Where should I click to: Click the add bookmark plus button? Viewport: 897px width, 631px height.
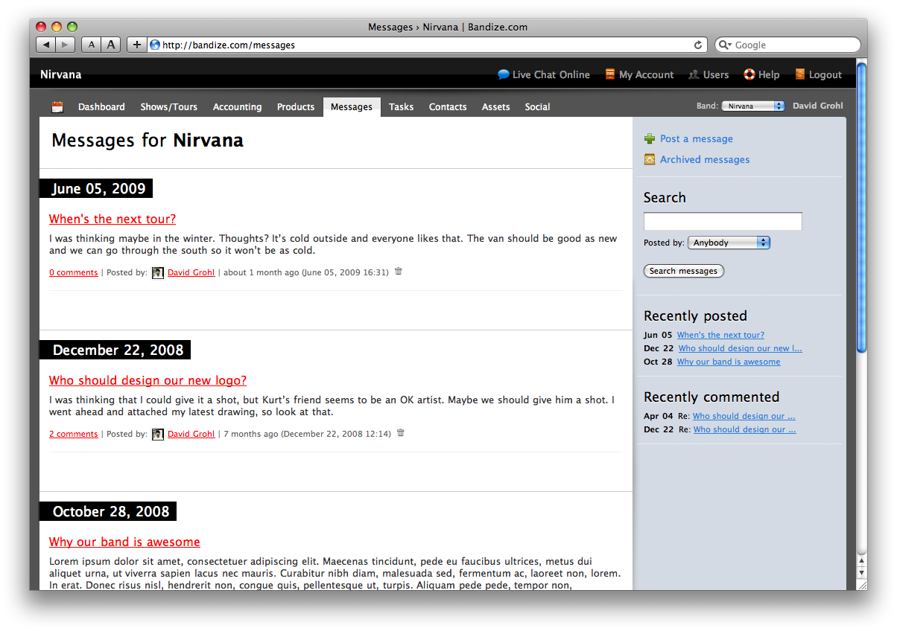pos(136,45)
